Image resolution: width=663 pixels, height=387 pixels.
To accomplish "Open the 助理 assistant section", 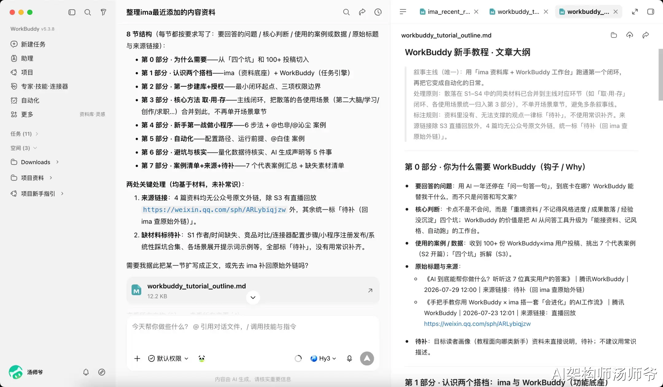I will 22,58.
